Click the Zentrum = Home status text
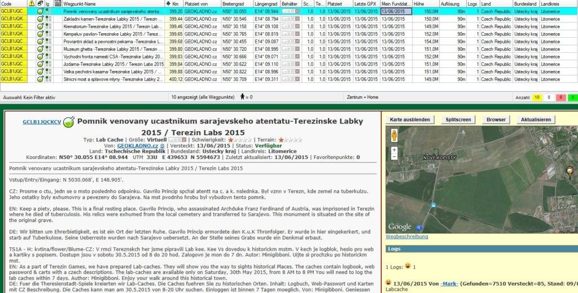Image resolution: width=578 pixels, height=293 pixels. click(x=362, y=97)
